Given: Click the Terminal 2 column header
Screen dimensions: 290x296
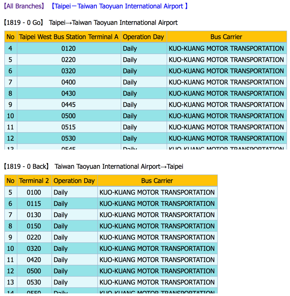Looking at the screenshot, I should pos(34,181).
